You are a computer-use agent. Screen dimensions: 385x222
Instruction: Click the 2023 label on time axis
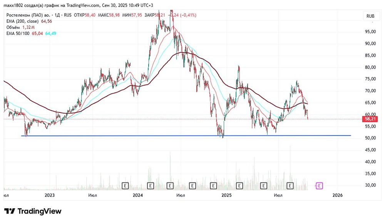[50, 195]
